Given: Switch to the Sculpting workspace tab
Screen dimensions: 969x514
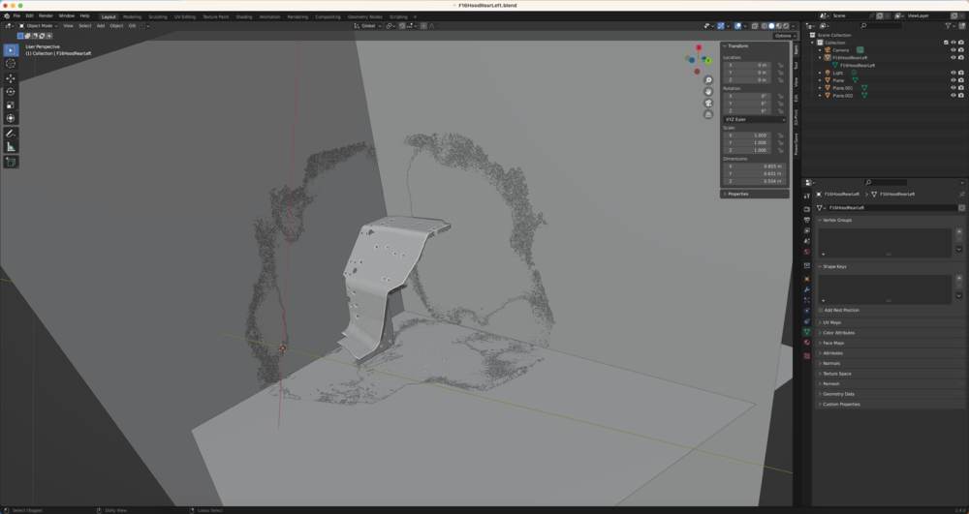Looking at the screenshot, I should click(157, 16).
